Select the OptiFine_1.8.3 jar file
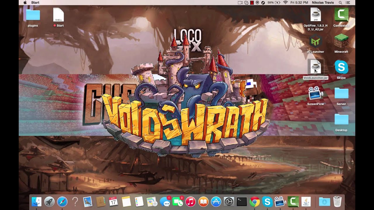 (x=316, y=15)
